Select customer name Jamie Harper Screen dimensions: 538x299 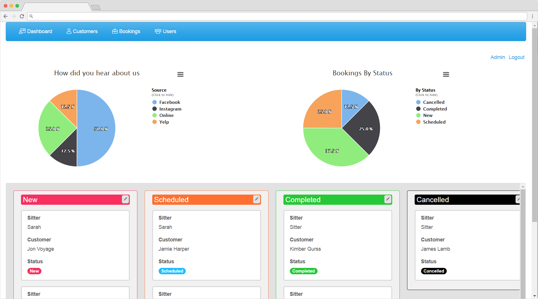click(174, 249)
